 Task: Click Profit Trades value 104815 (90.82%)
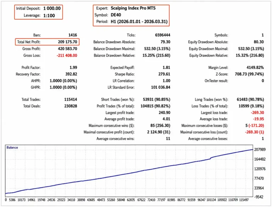coord(155,106)
